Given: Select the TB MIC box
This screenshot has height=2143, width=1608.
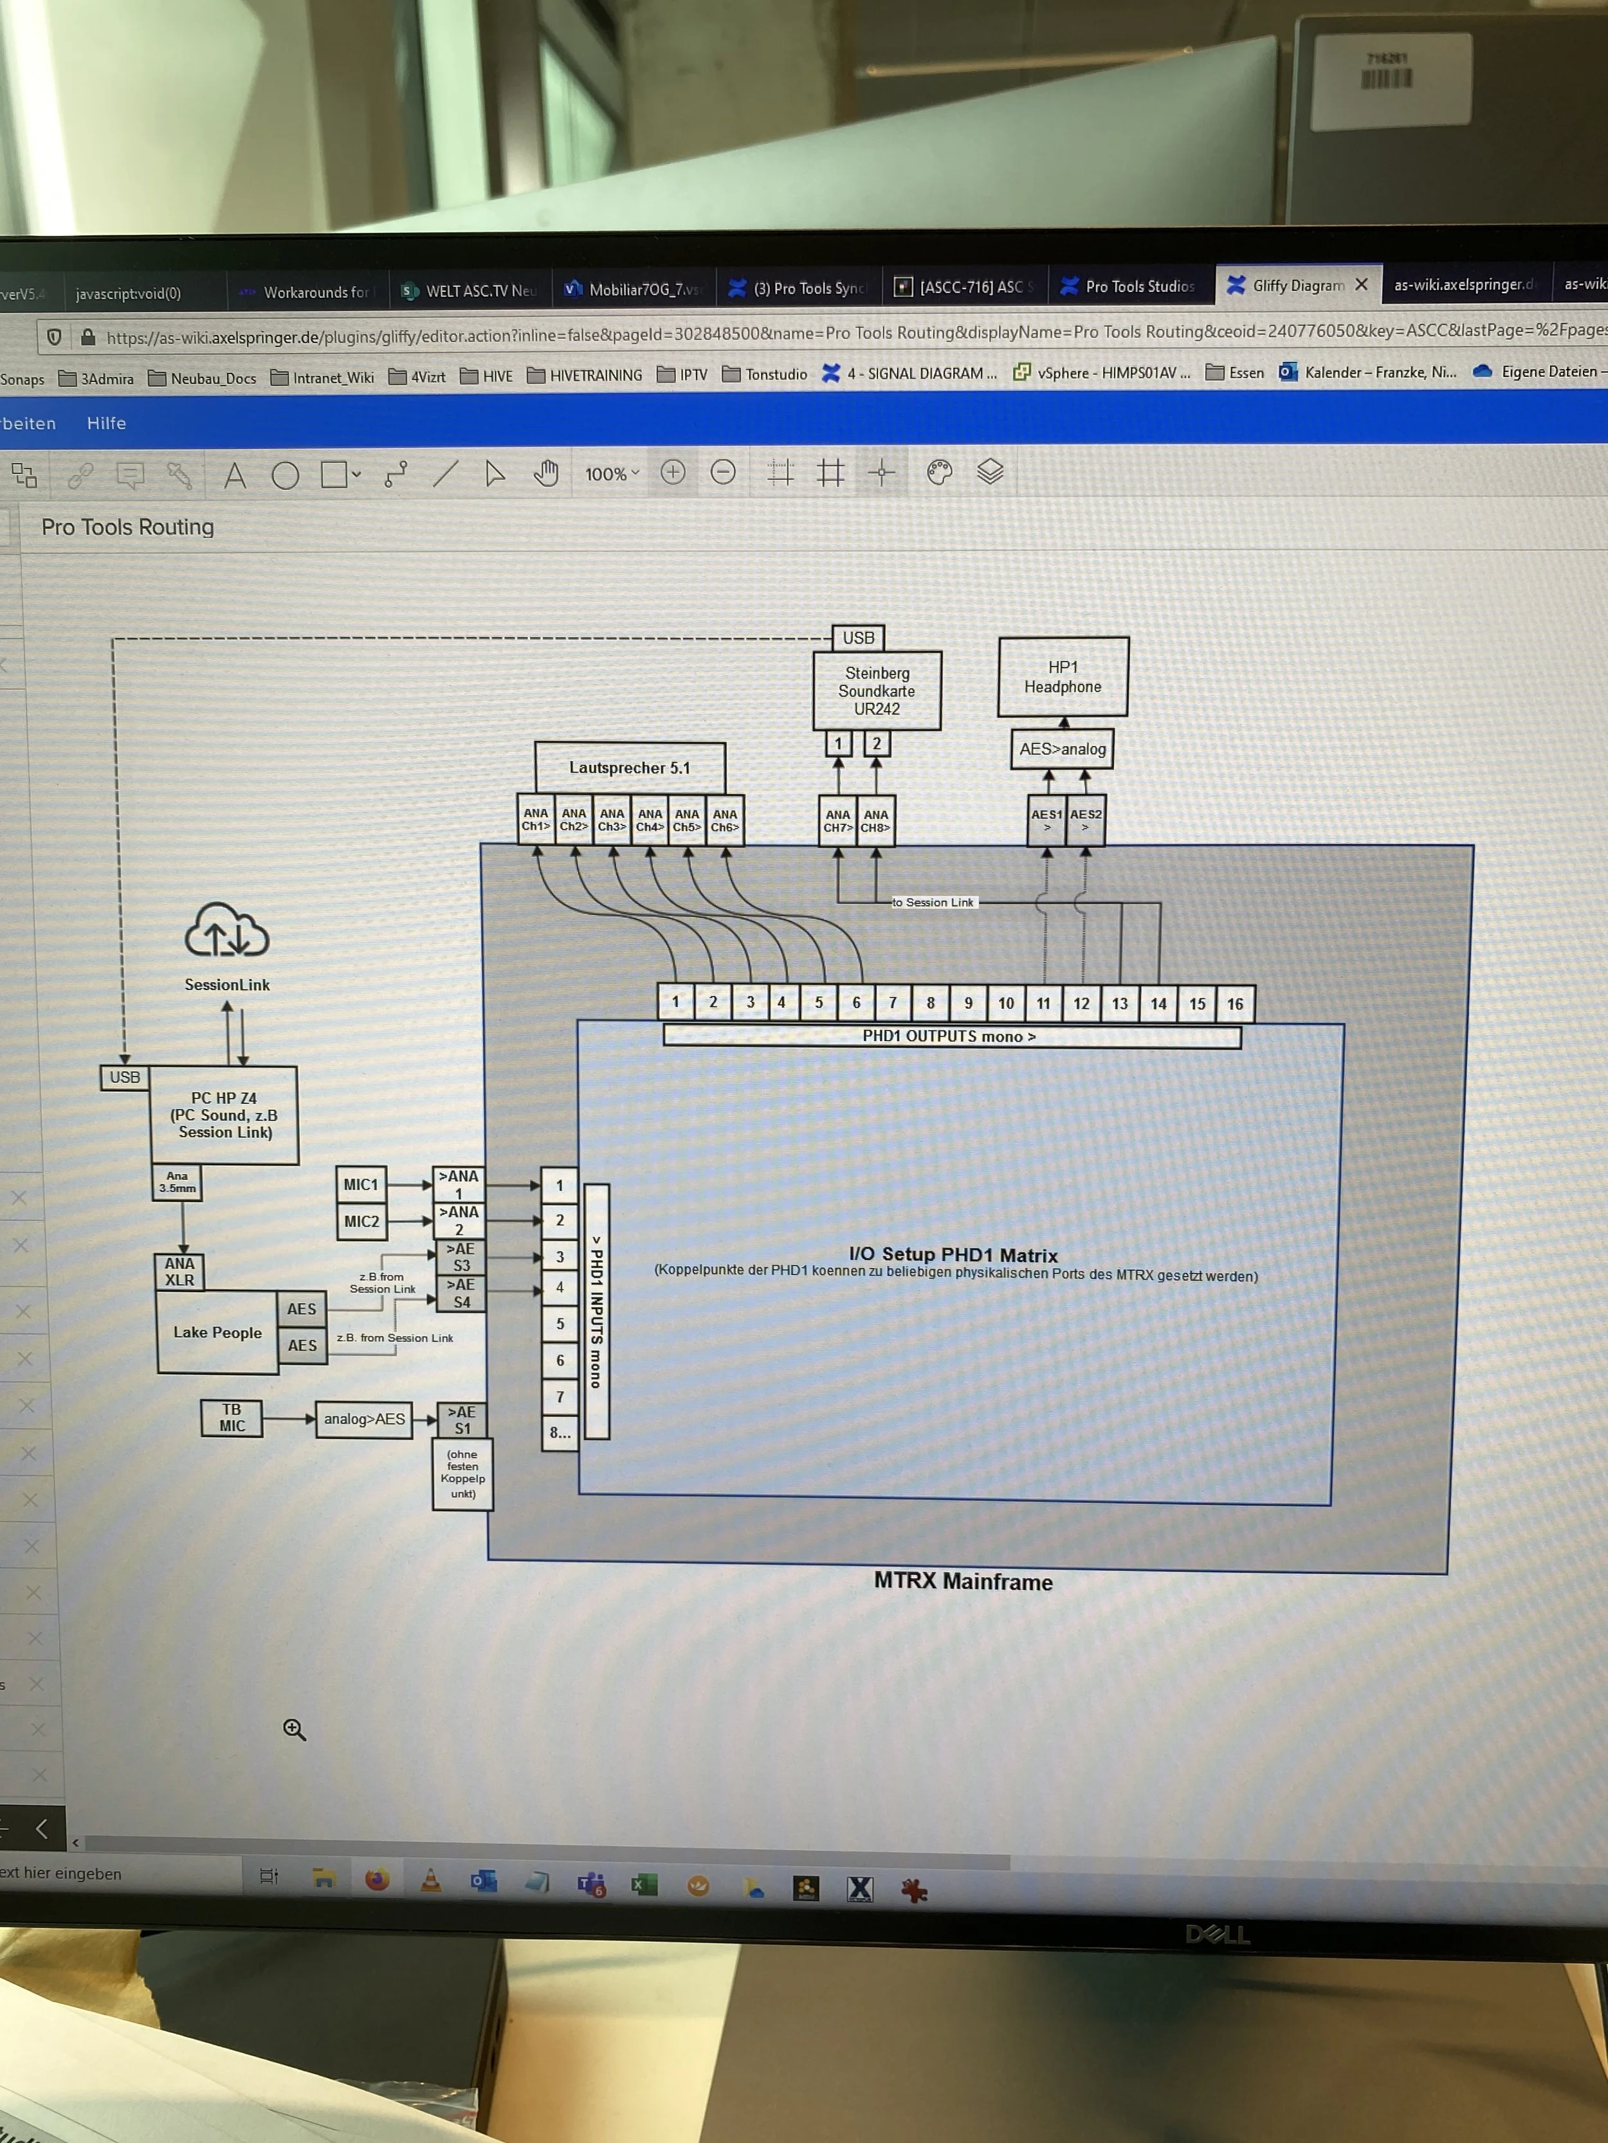Looking at the screenshot, I should (x=232, y=1417).
